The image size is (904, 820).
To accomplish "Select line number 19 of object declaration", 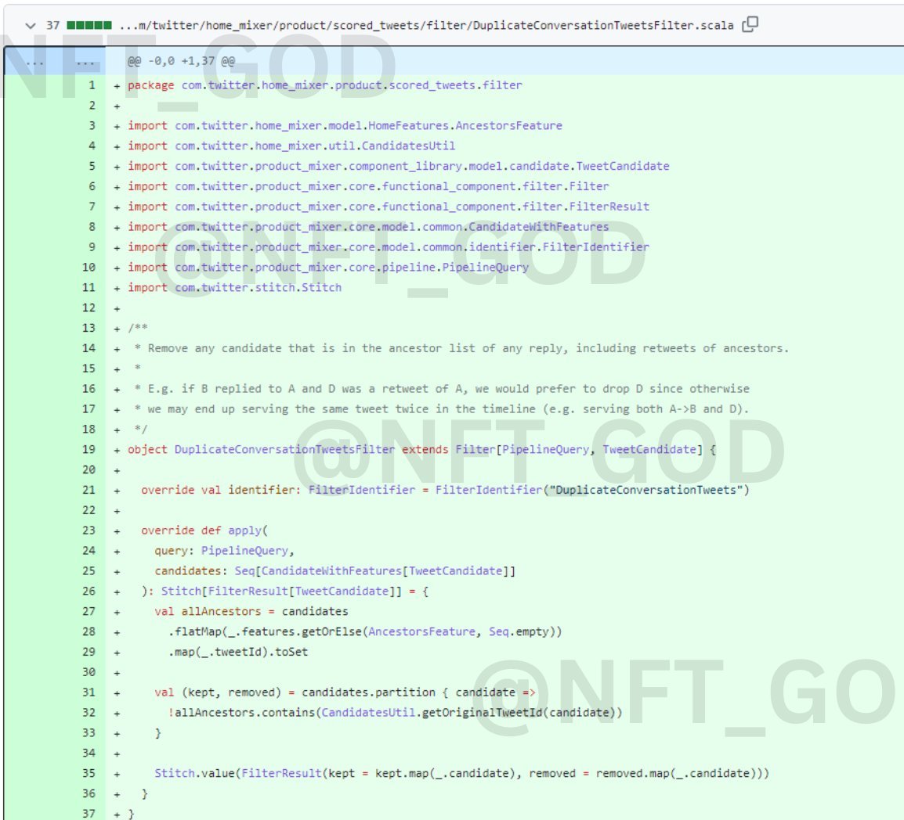I will point(89,449).
